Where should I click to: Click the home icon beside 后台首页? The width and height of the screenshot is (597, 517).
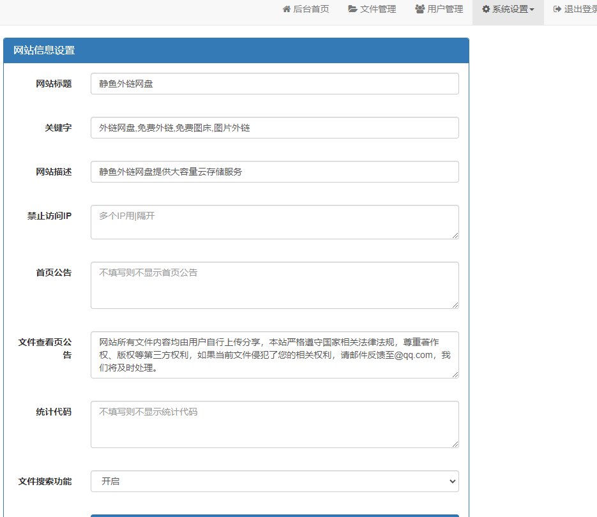pyautogui.click(x=287, y=10)
